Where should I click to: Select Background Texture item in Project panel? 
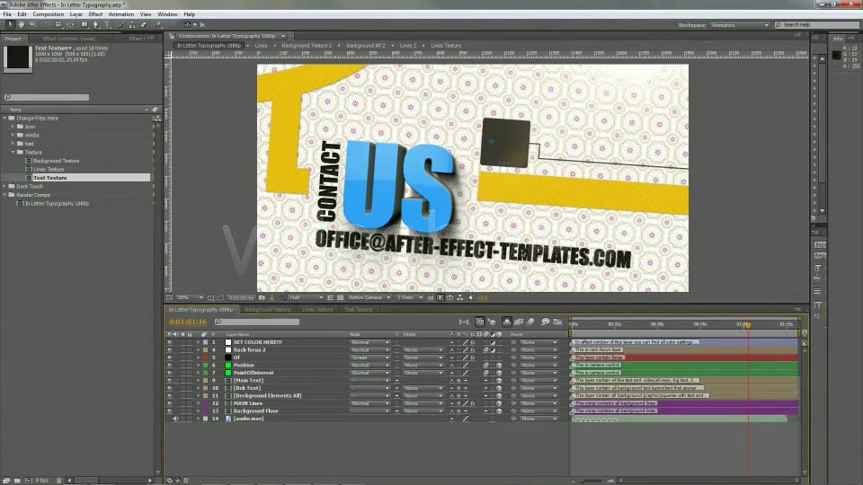[56, 161]
